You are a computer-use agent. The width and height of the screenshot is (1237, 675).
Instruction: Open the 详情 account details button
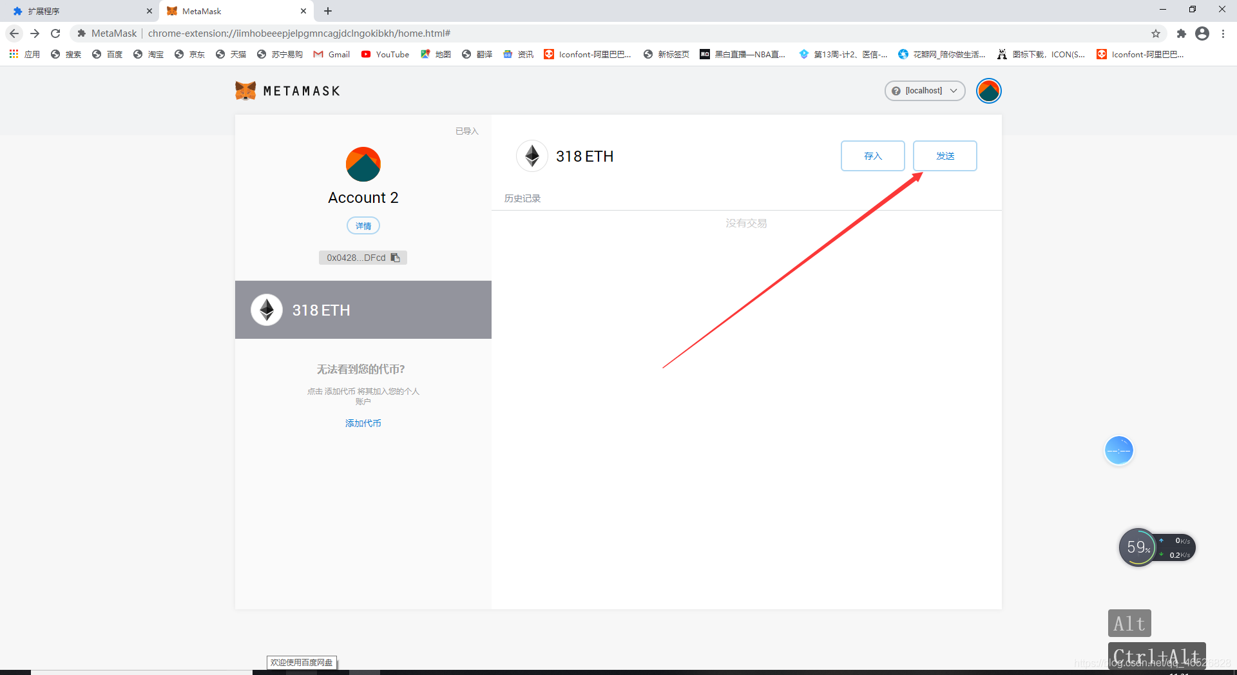click(x=363, y=226)
